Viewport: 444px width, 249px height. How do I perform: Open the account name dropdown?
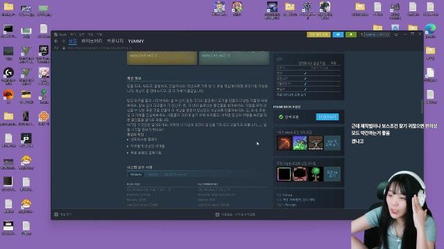coord(377,35)
